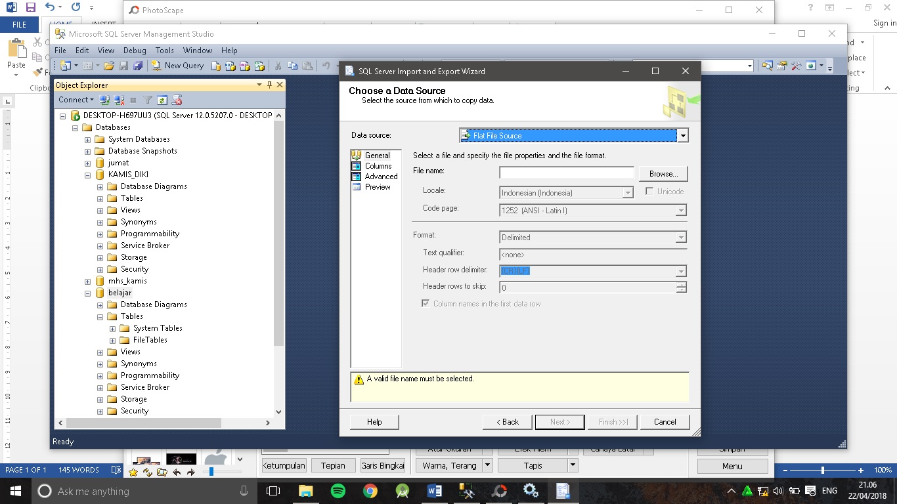Click the Open File folder icon

tap(109, 66)
